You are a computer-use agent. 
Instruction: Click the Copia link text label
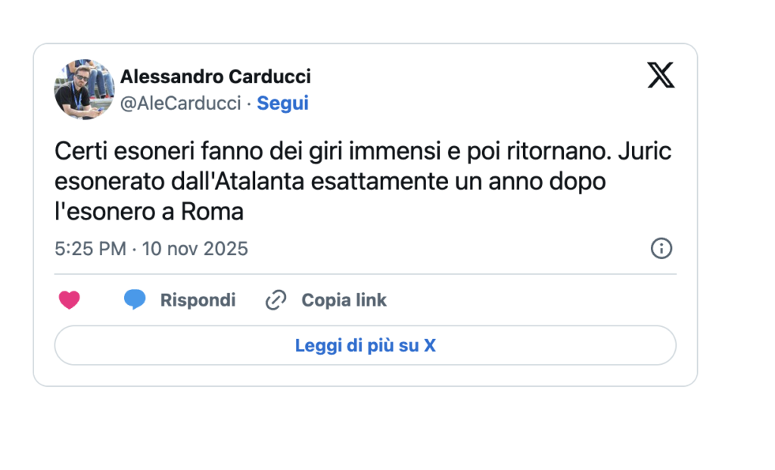click(x=344, y=300)
